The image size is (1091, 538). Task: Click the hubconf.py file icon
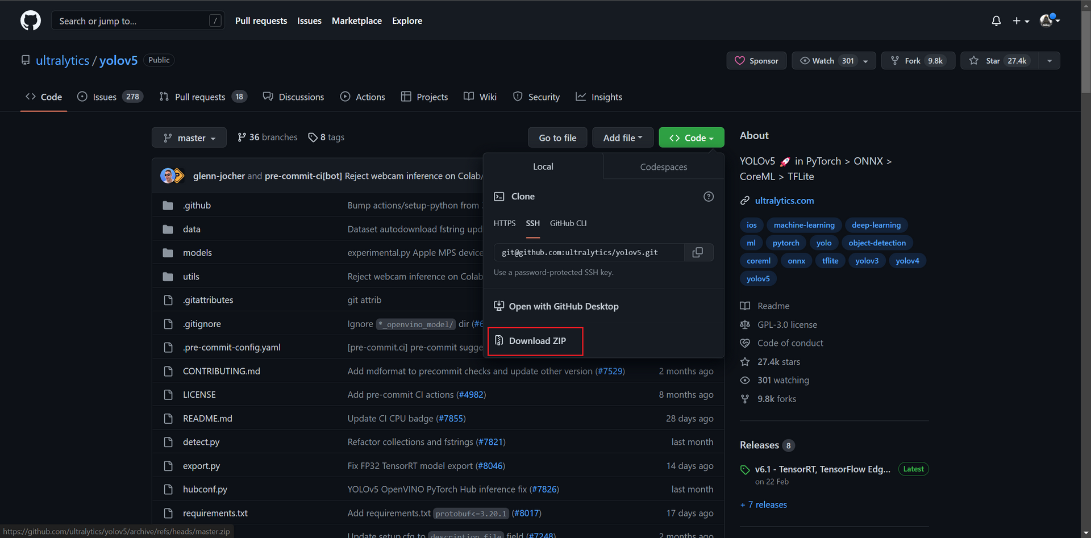click(x=168, y=489)
